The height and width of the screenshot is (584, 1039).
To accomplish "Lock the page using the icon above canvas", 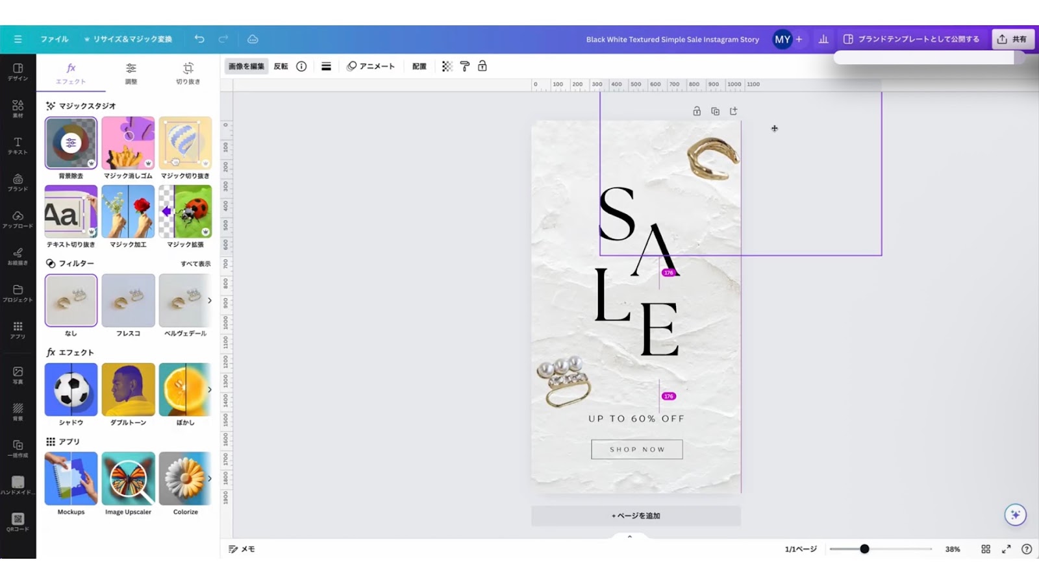I will [697, 111].
